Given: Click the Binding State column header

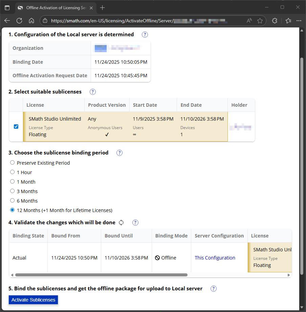Looking at the screenshot, I should [28, 236].
